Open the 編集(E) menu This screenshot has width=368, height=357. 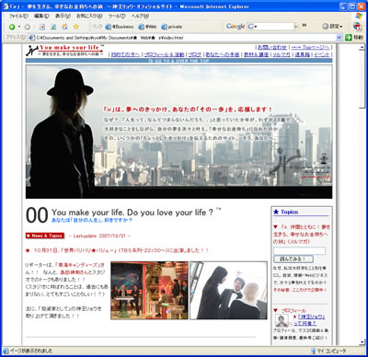coord(41,16)
